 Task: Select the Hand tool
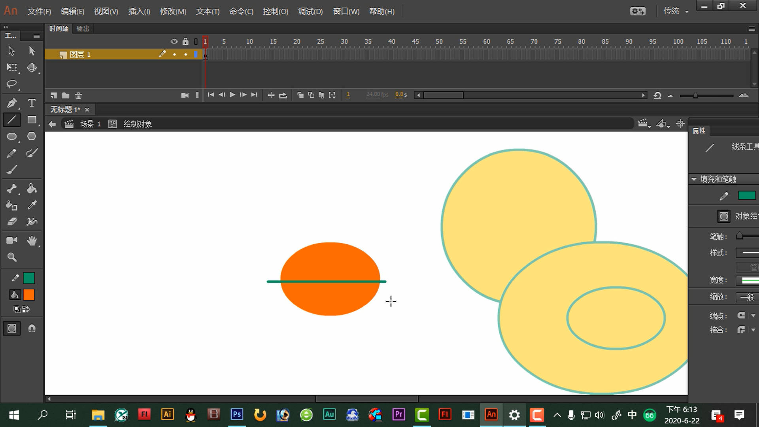31,240
